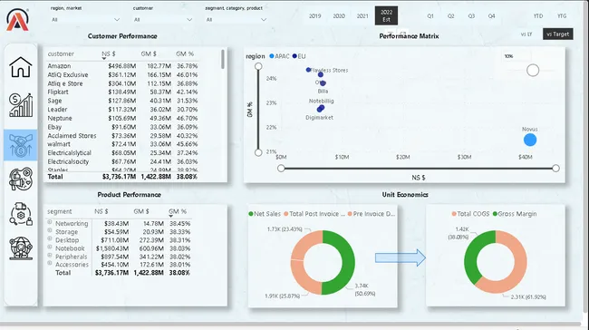The height and width of the screenshot is (330, 589).
Task: Sort by the GM % customer column header
Action: click(185, 54)
